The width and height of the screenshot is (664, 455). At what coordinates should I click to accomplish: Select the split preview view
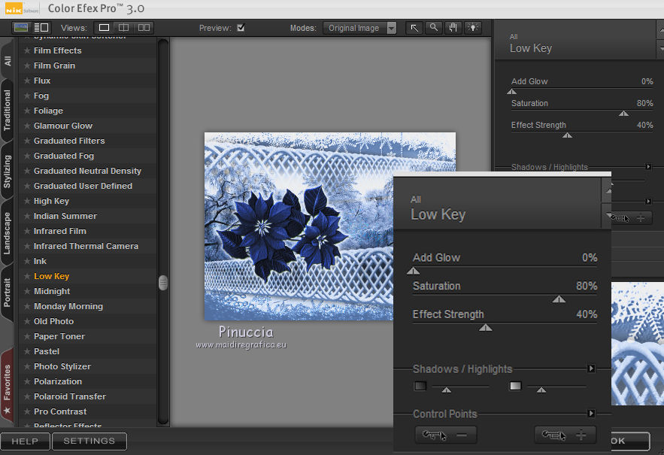click(123, 28)
